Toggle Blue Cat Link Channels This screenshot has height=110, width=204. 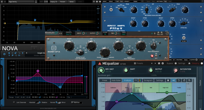click(14, 102)
